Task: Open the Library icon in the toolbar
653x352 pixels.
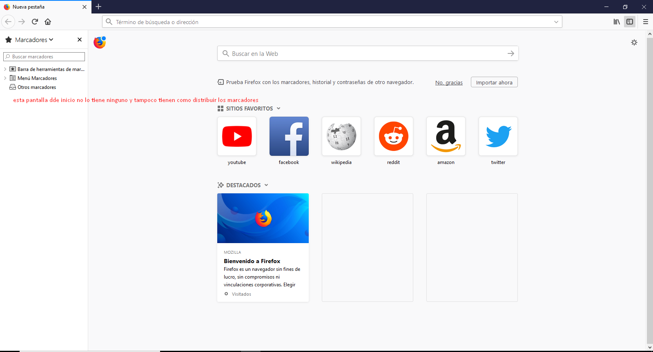Action: [617, 22]
